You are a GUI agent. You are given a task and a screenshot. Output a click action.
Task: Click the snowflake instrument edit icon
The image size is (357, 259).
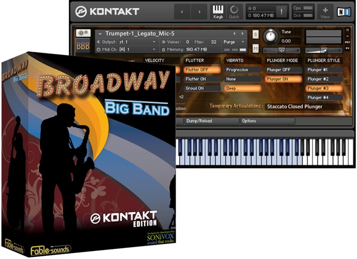83,33
